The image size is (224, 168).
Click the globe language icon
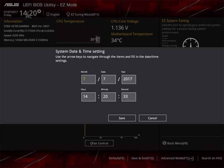(x=48, y=14)
